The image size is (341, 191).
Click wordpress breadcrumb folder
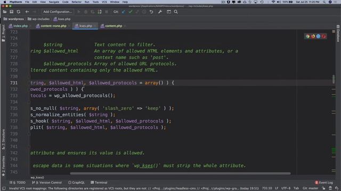click(x=14, y=19)
